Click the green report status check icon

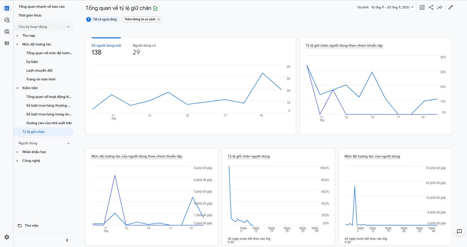coord(155,8)
